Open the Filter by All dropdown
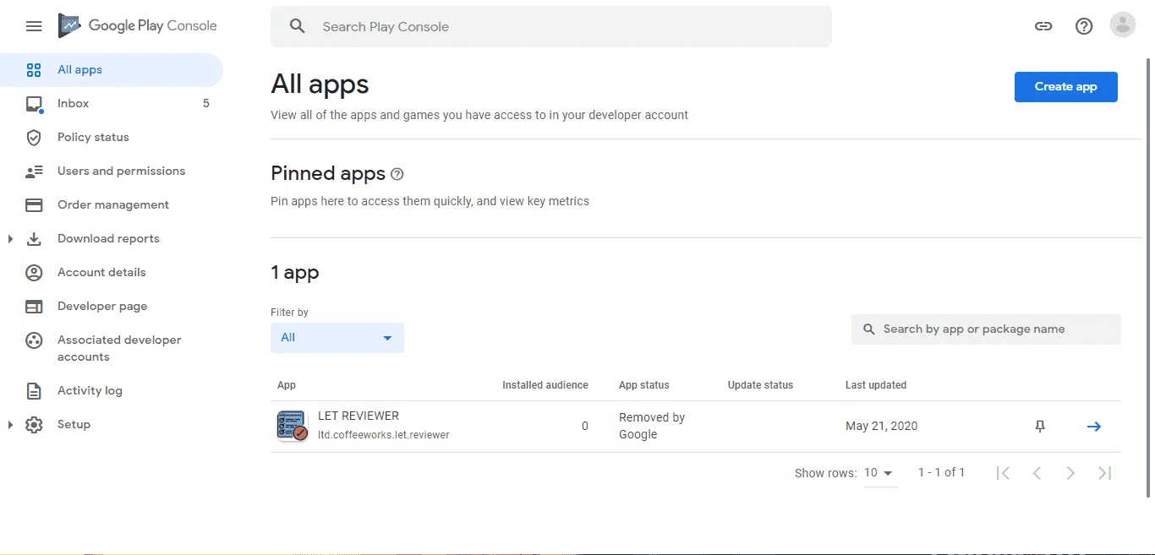1155x555 pixels. pos(337,338)
